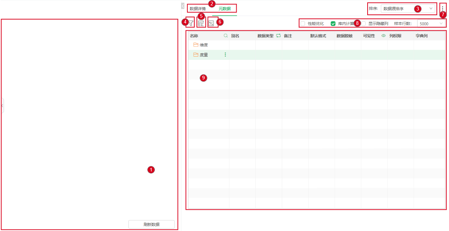Open the three-dot menu on 度量 row
449x231 pixels.
point(225,55)
